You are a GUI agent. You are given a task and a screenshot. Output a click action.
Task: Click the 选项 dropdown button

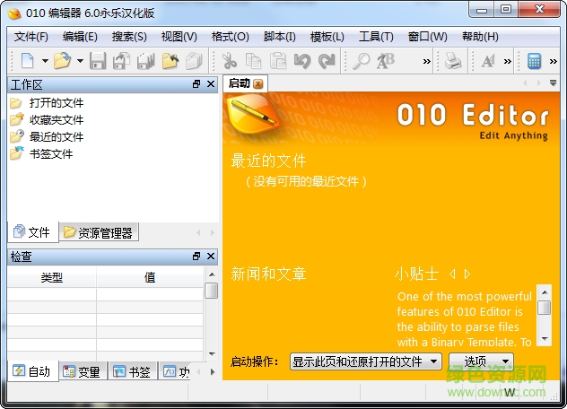coord(481,361)
